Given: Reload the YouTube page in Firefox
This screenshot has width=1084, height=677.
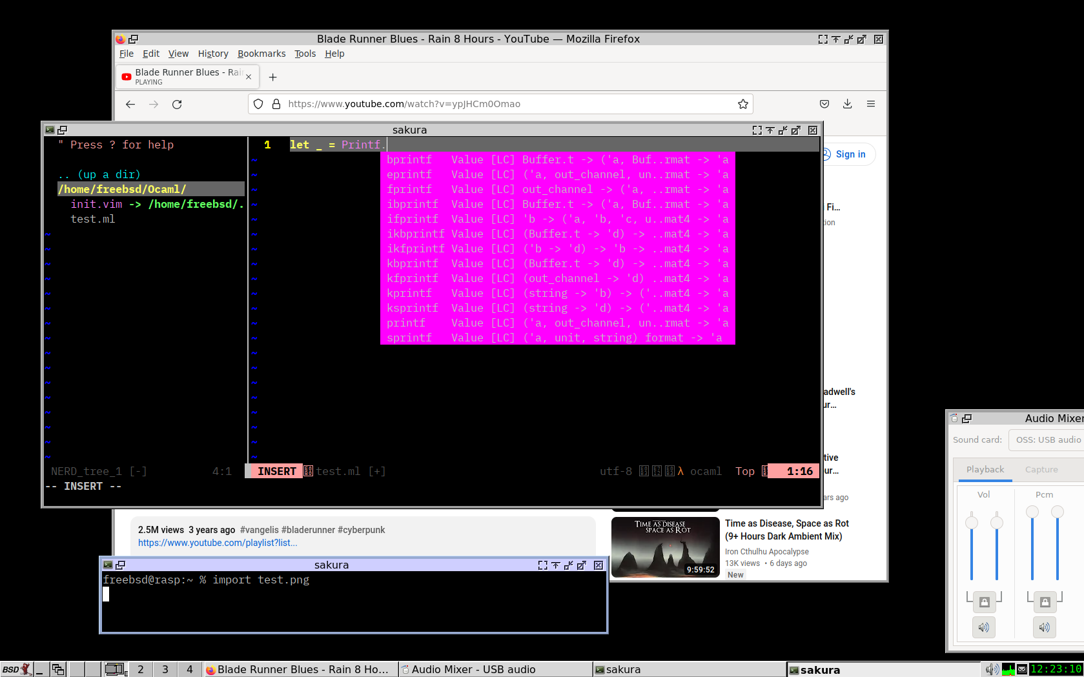Looking at the screenshot, I should pos(177,104).
